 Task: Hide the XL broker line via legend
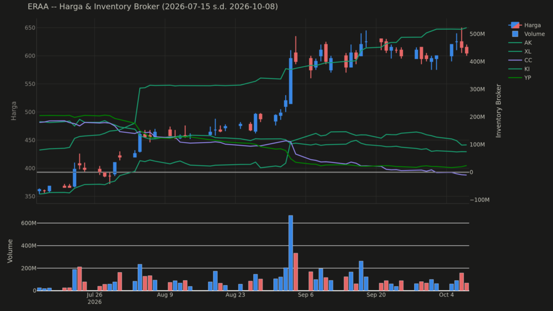[x=520, y=51]
